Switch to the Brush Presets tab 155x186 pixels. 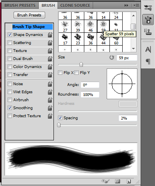click(x=20, y=6)
